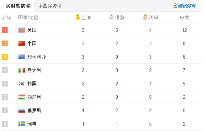206x131 pixels.
Task: Click the 国家/地区 column header
Action: [28, 17]
